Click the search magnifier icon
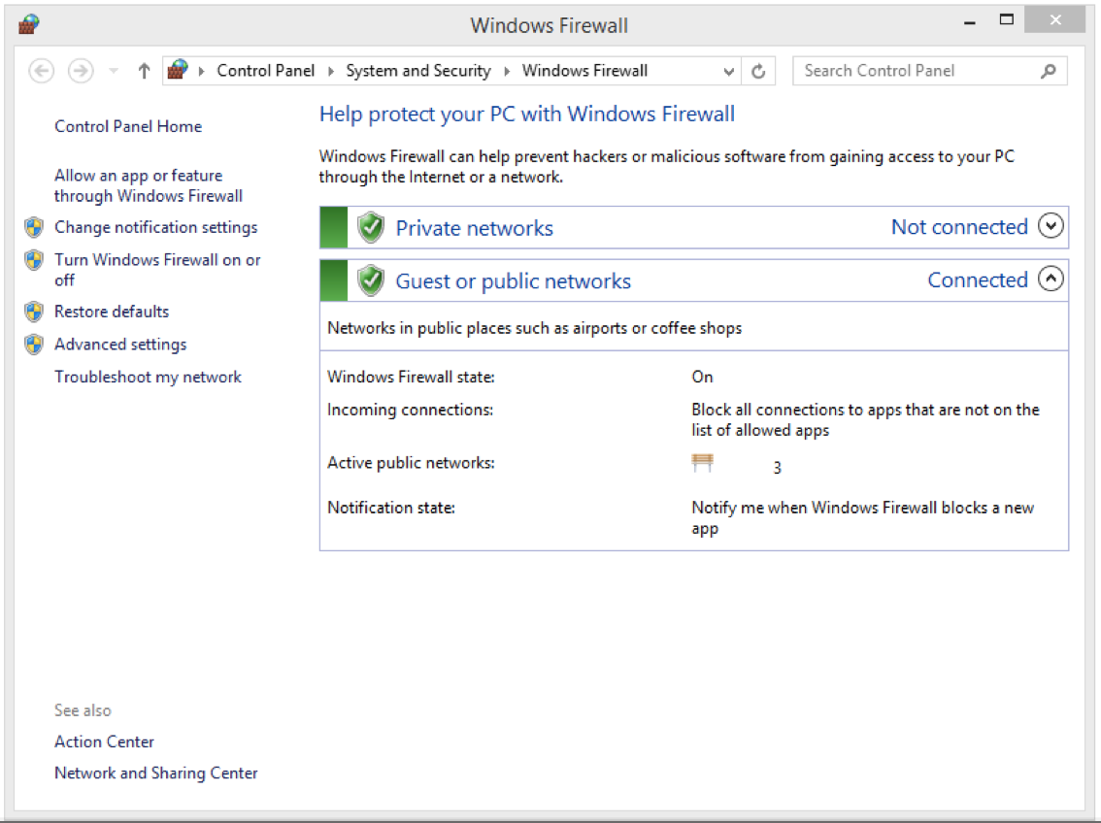 tap(1049, 71)
